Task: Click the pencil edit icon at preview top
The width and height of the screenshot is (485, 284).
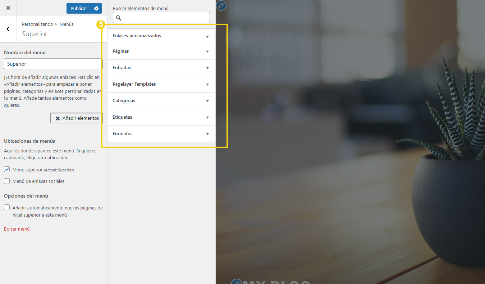Action: coord(221,5)
